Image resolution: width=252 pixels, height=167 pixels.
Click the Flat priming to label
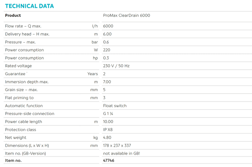[19, 98]
